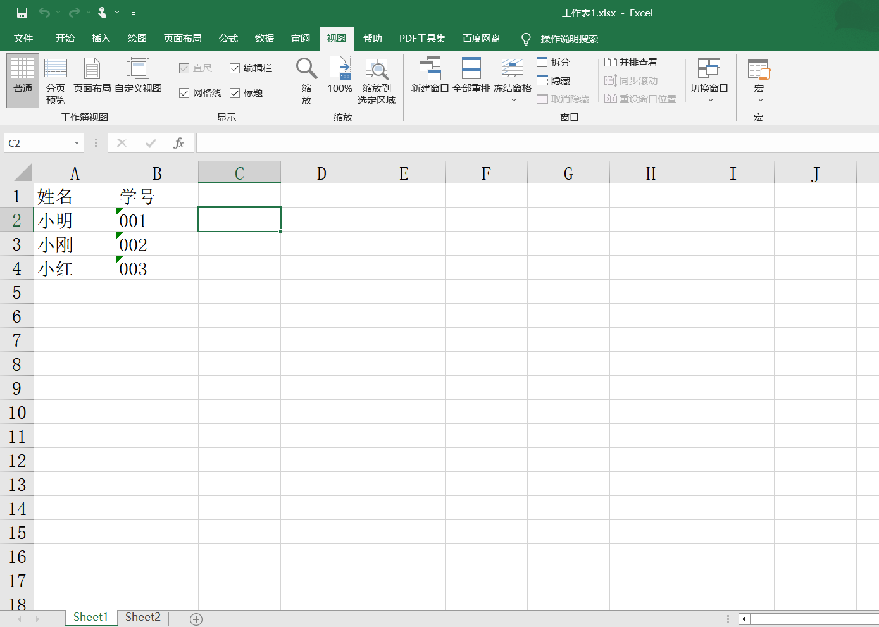The height and width of the screenshot is (627, 879).
Task: Select column A header
Action: [75, 173]
